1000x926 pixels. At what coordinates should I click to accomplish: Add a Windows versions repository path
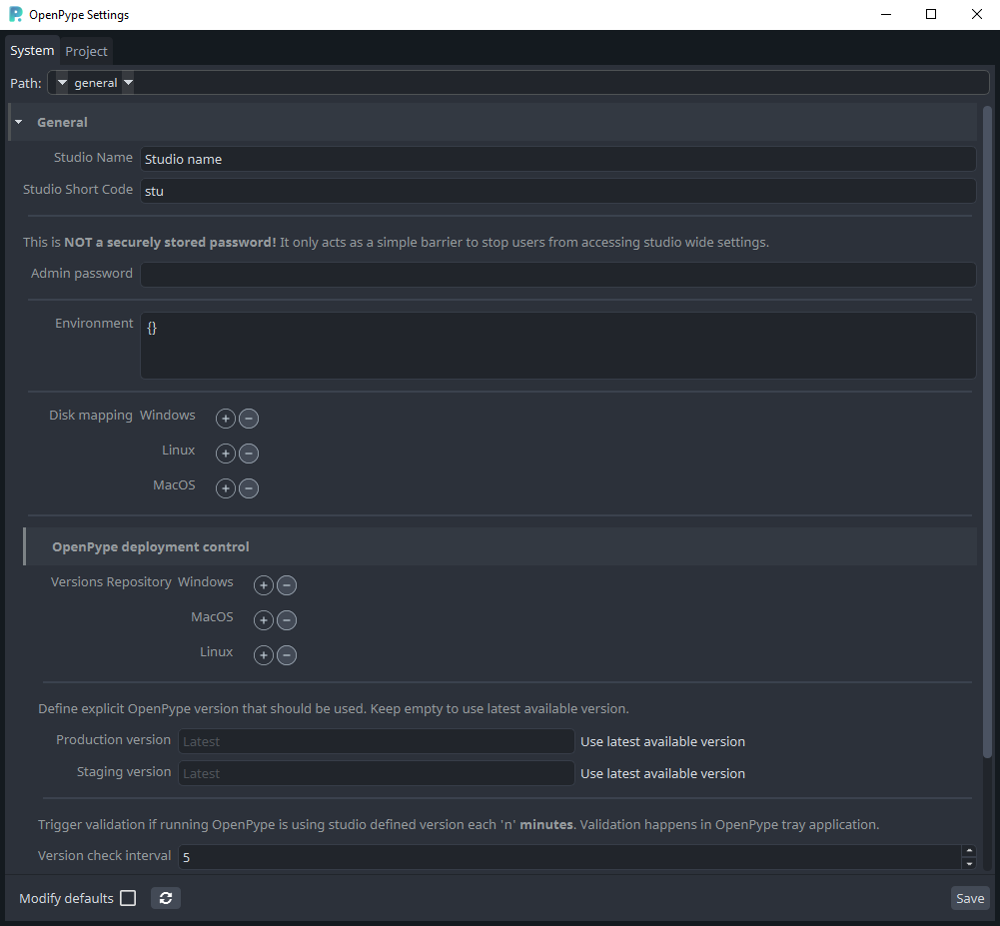point(263,584)
